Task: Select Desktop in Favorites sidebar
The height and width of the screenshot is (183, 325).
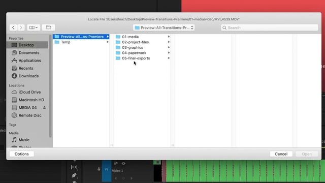Action: [27, 45]
